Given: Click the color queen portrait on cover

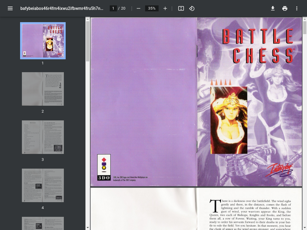Looking at the screenshot, I should tap(229, 120).
